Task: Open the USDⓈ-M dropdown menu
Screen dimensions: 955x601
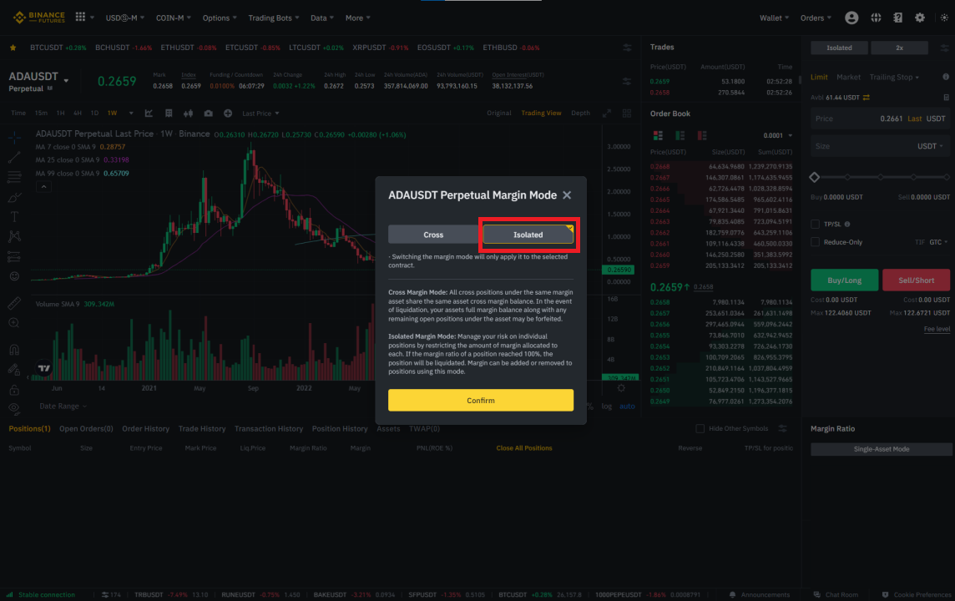Action: 125,18
